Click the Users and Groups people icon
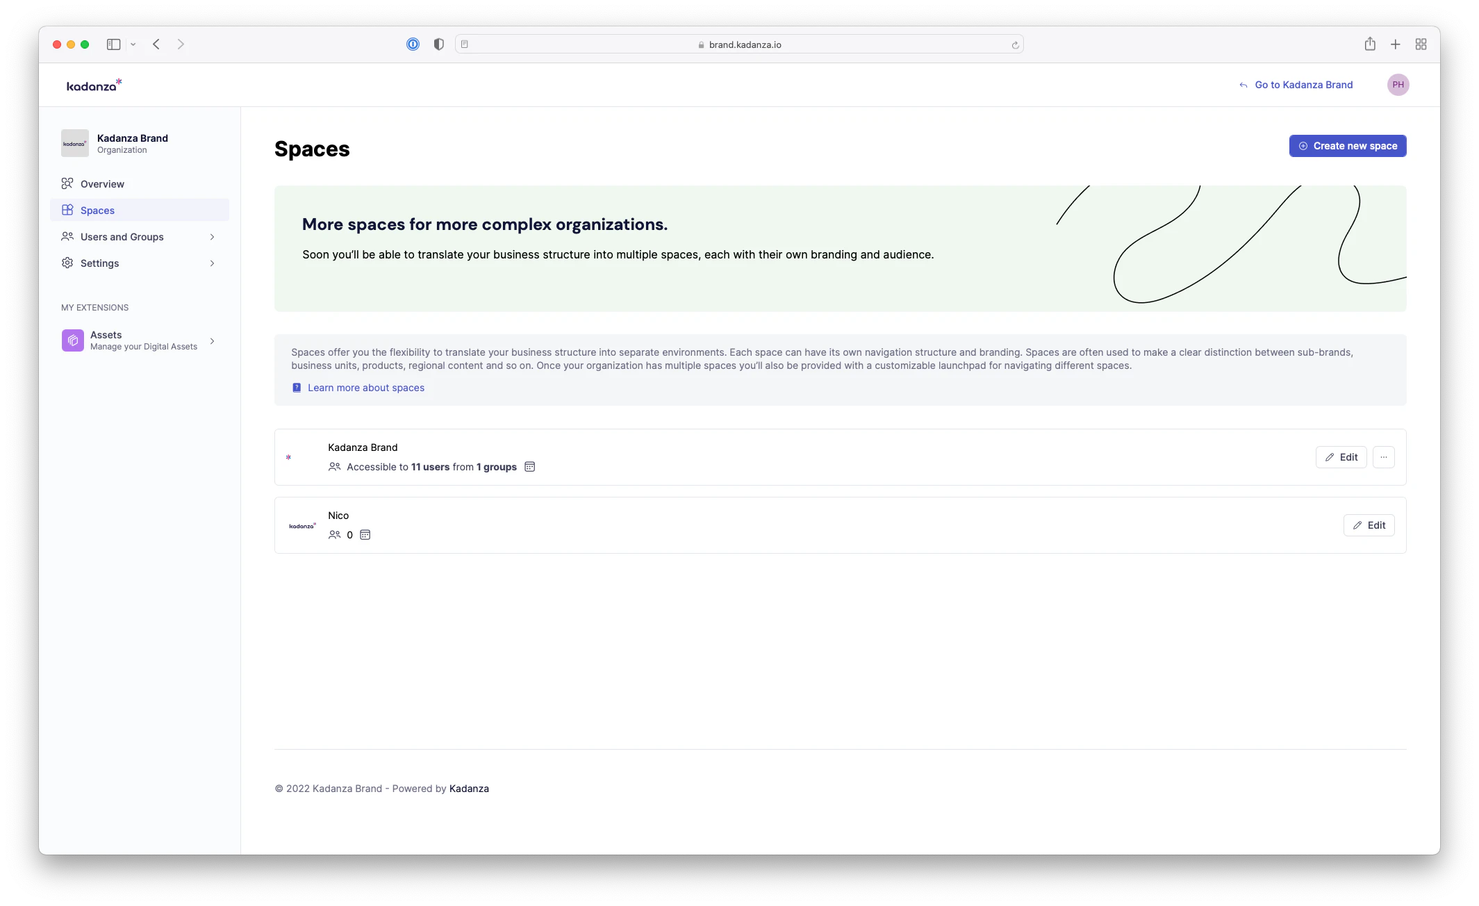This screenshot has height=906, width=1479. click(67, 236)
